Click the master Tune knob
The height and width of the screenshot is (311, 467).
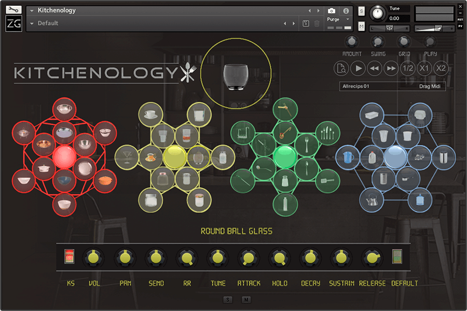pos(378,13)
